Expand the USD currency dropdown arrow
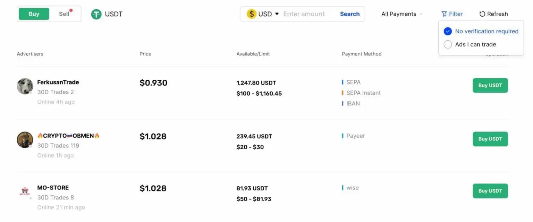Viewport: 533px width, 222px height. (277, 14)
